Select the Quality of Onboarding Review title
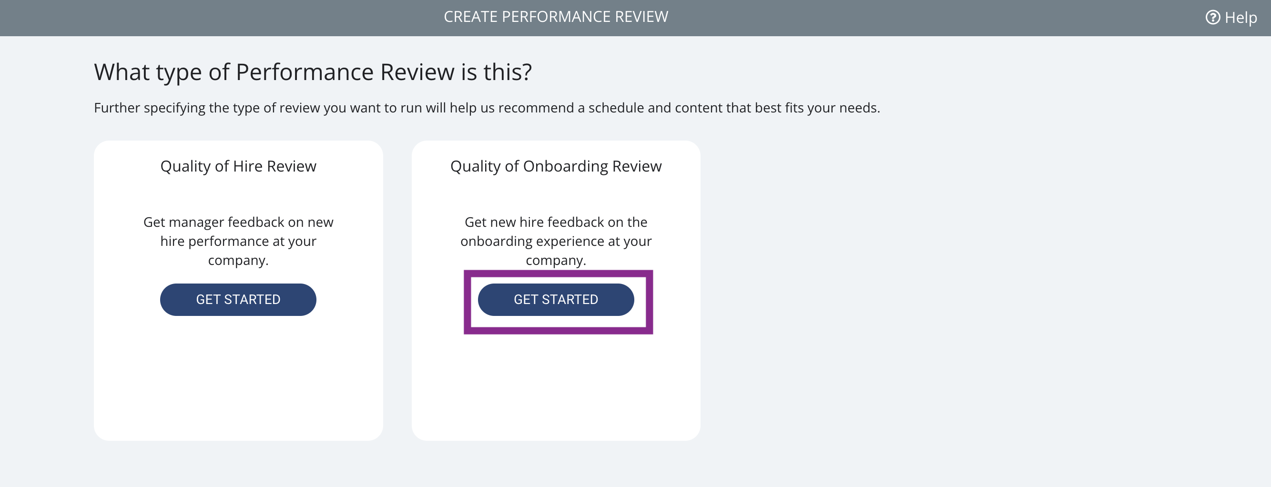 click(x=556, y=166)
